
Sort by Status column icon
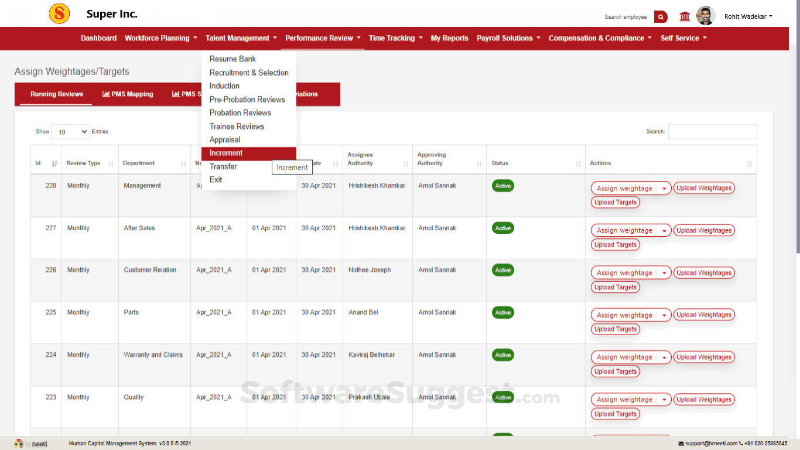point(578,164)
